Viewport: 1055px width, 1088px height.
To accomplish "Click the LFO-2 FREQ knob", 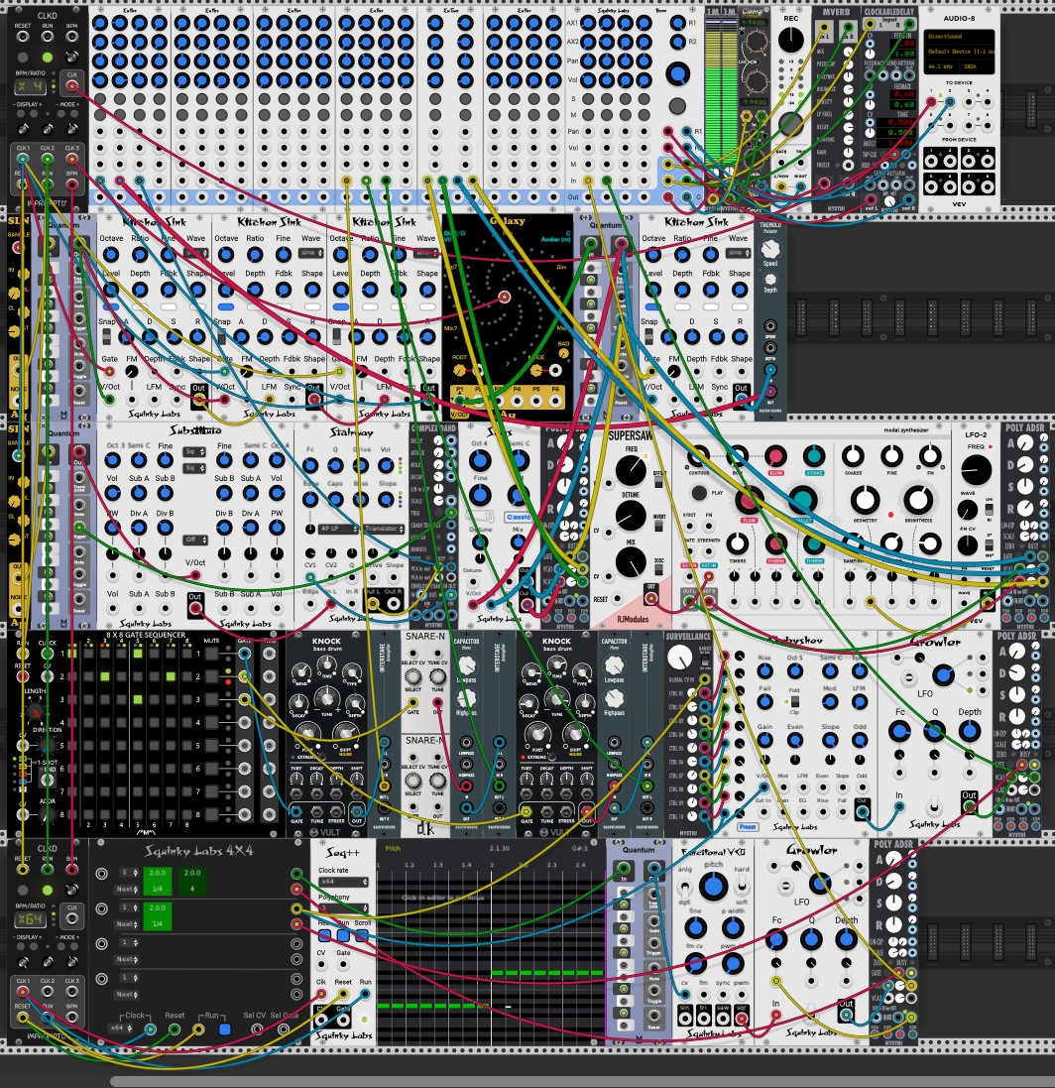I will pos(976,470).
